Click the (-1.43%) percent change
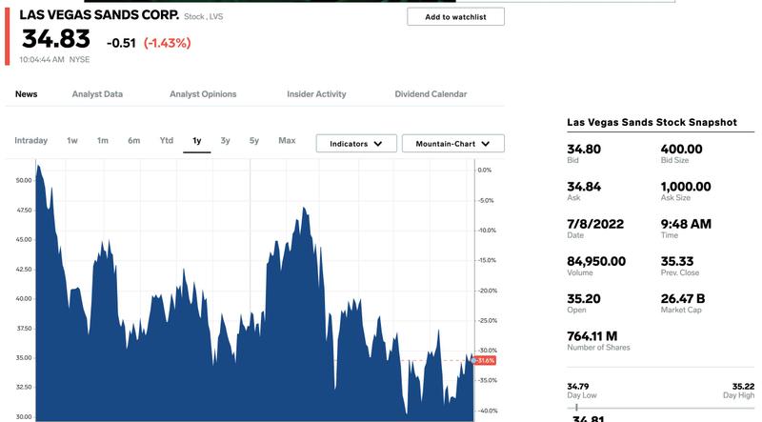 click(x=168, y=43)
